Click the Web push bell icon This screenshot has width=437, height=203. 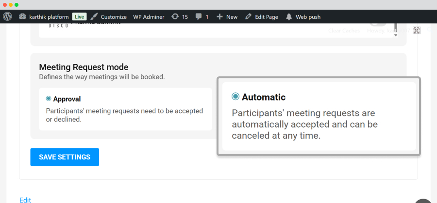click(289, 17)
